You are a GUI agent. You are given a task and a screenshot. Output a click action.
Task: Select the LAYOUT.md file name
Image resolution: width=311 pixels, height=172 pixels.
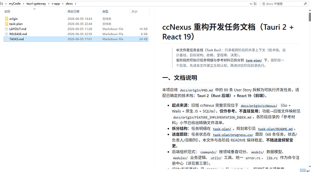18,29
